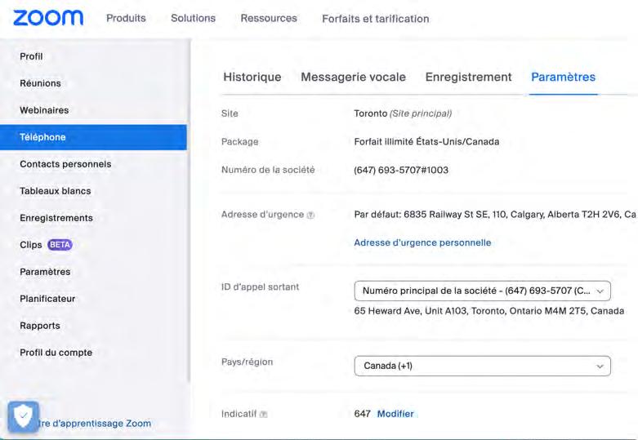Click the default emergency address 6835 Railway St

(495, 215)
